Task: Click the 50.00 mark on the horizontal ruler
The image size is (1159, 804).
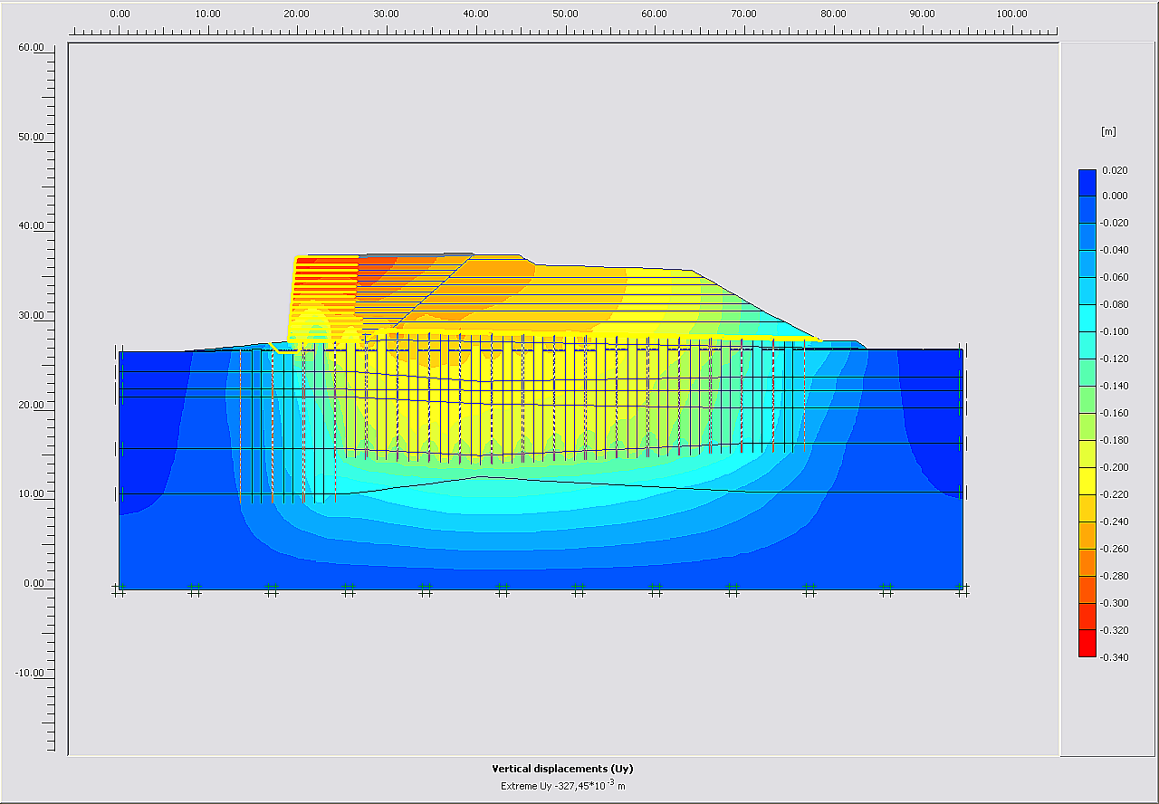Action: pyautogui.click(x=565, y=14)
